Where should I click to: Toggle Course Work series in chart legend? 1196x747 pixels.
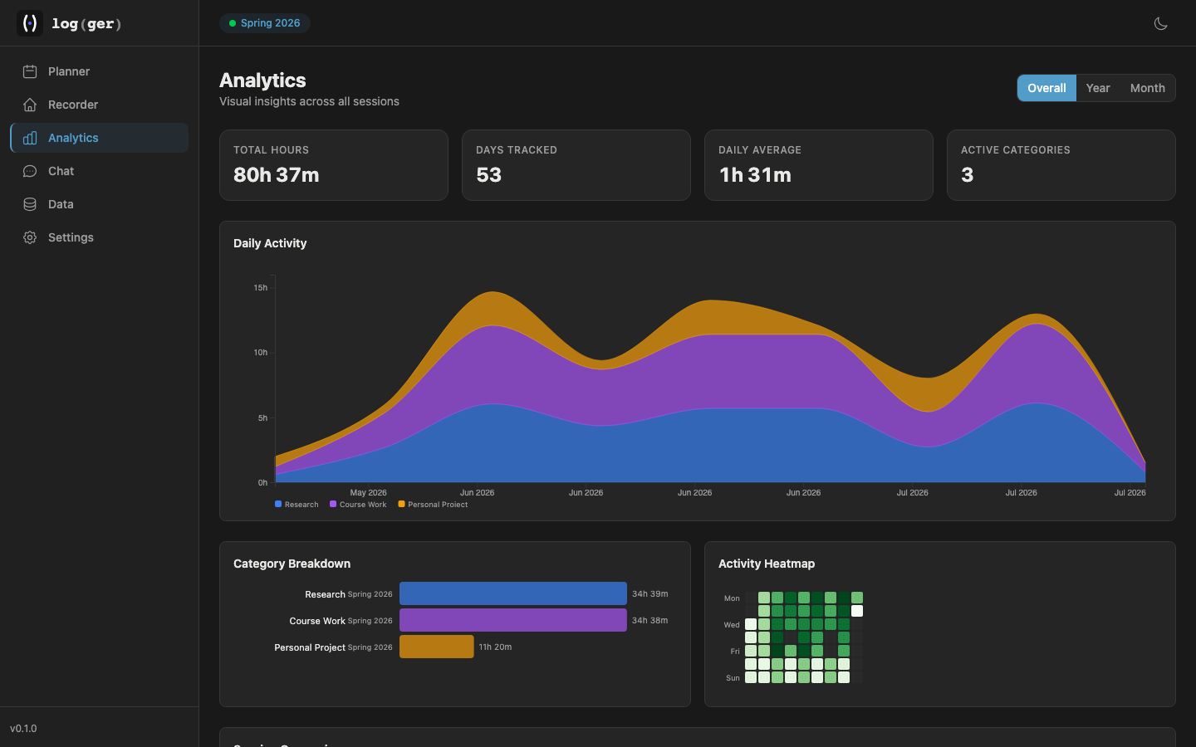coord(358,505)
